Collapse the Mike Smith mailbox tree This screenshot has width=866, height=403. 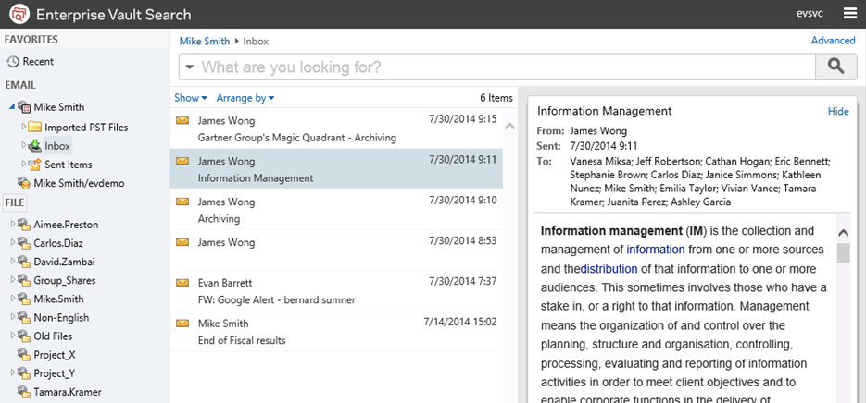(10, 107)
